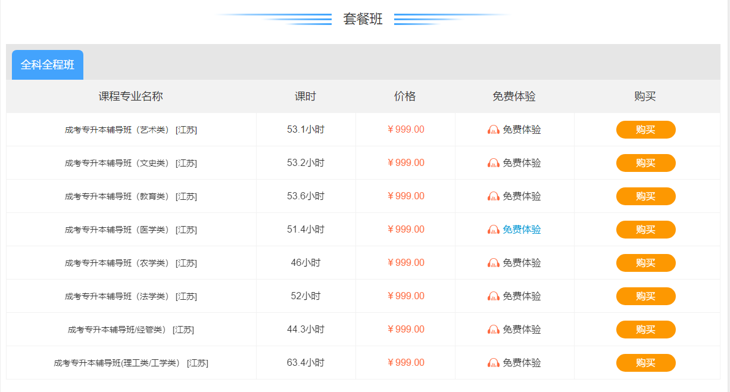730x392 pixels.
Task: Click headphone icon in 经管类 course row
Action: click(x=493, y=330)
